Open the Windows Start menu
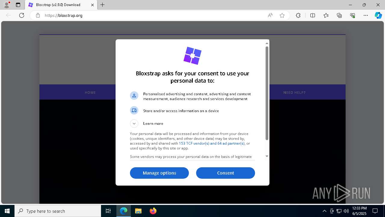 [x=7, y=211]
